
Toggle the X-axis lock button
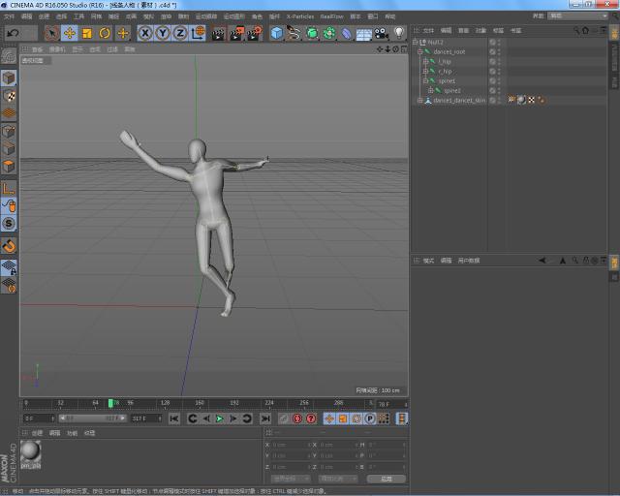pyautogui.click(x=145, y=33)
